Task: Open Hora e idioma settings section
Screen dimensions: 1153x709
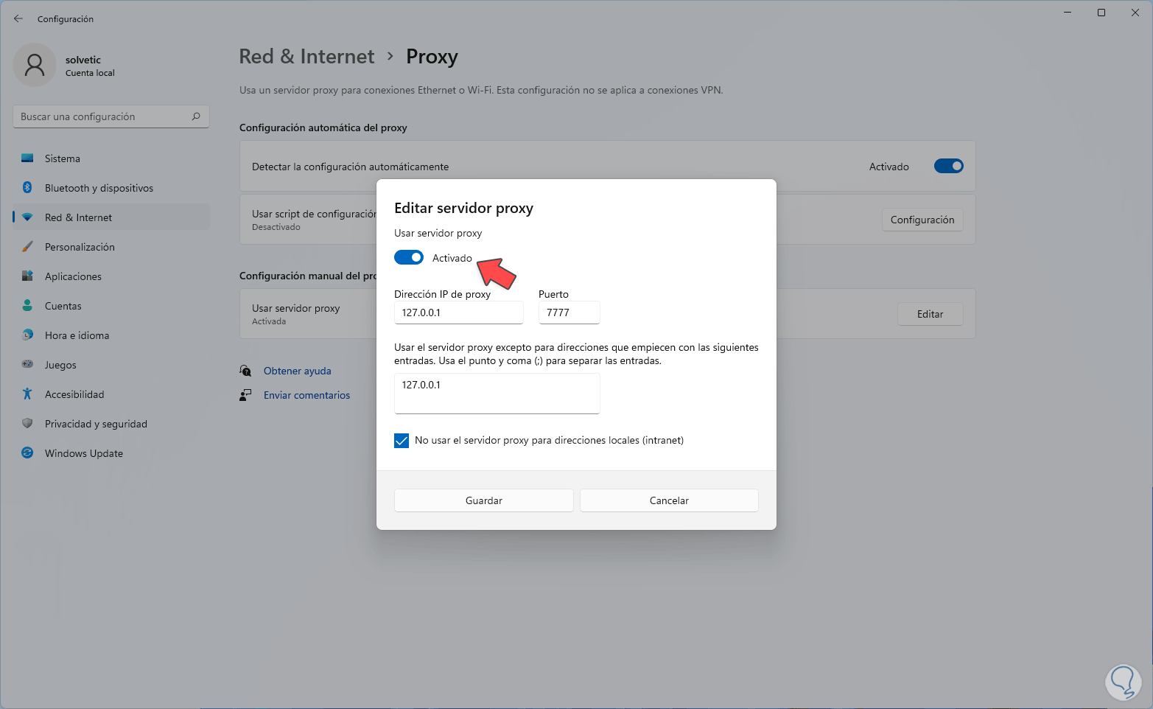Action: pyautogui.click(x=77, y=335)
